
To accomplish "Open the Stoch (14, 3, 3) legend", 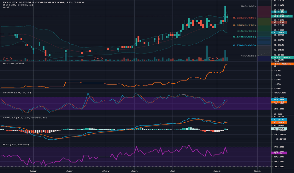I will 17,92.
